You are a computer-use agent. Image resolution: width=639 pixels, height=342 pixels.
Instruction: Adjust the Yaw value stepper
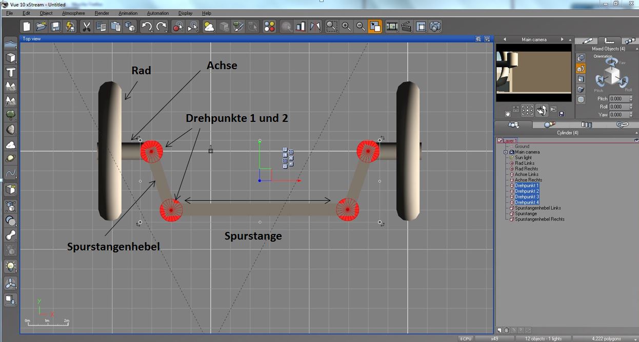tap(630, 115)
